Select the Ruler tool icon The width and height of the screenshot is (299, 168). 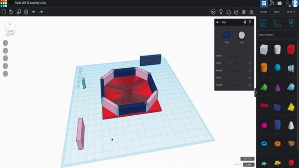(277, 23)
